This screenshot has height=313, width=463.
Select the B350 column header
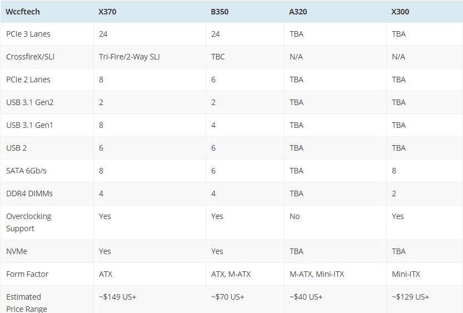click(220, 11)
